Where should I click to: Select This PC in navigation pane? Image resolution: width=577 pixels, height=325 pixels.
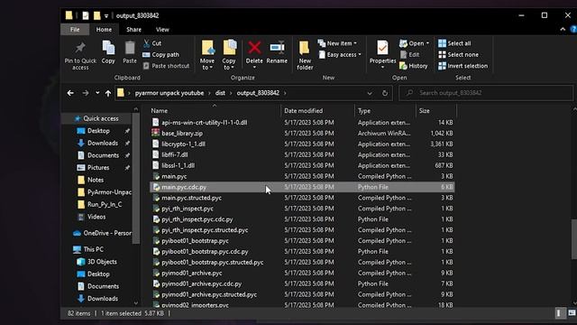(88, 249)
